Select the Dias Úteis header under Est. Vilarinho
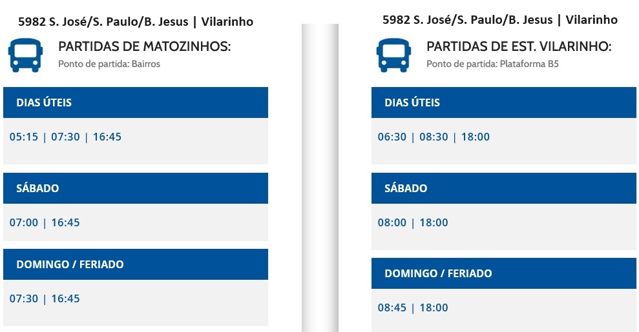 504,103
